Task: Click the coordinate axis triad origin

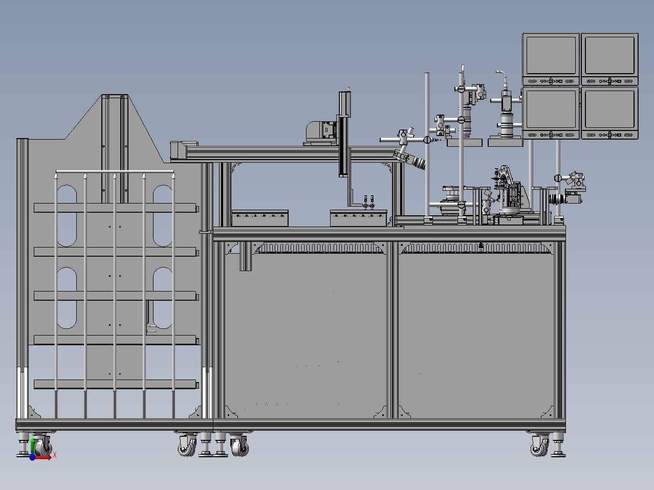Action: (32, 457)
